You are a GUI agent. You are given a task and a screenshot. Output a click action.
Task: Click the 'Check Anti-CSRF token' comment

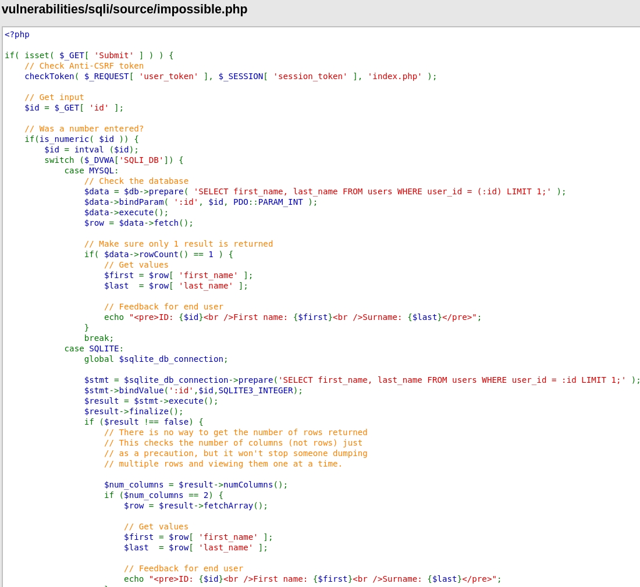[x=84, y=66]
